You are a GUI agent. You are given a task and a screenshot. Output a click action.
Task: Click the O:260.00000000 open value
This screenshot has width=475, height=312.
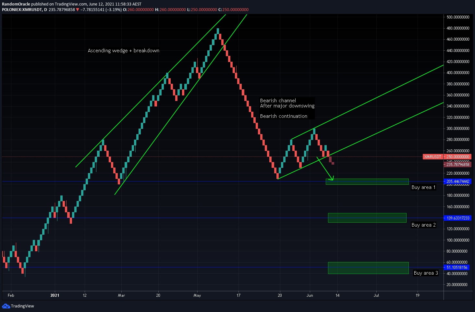point(138,10)
